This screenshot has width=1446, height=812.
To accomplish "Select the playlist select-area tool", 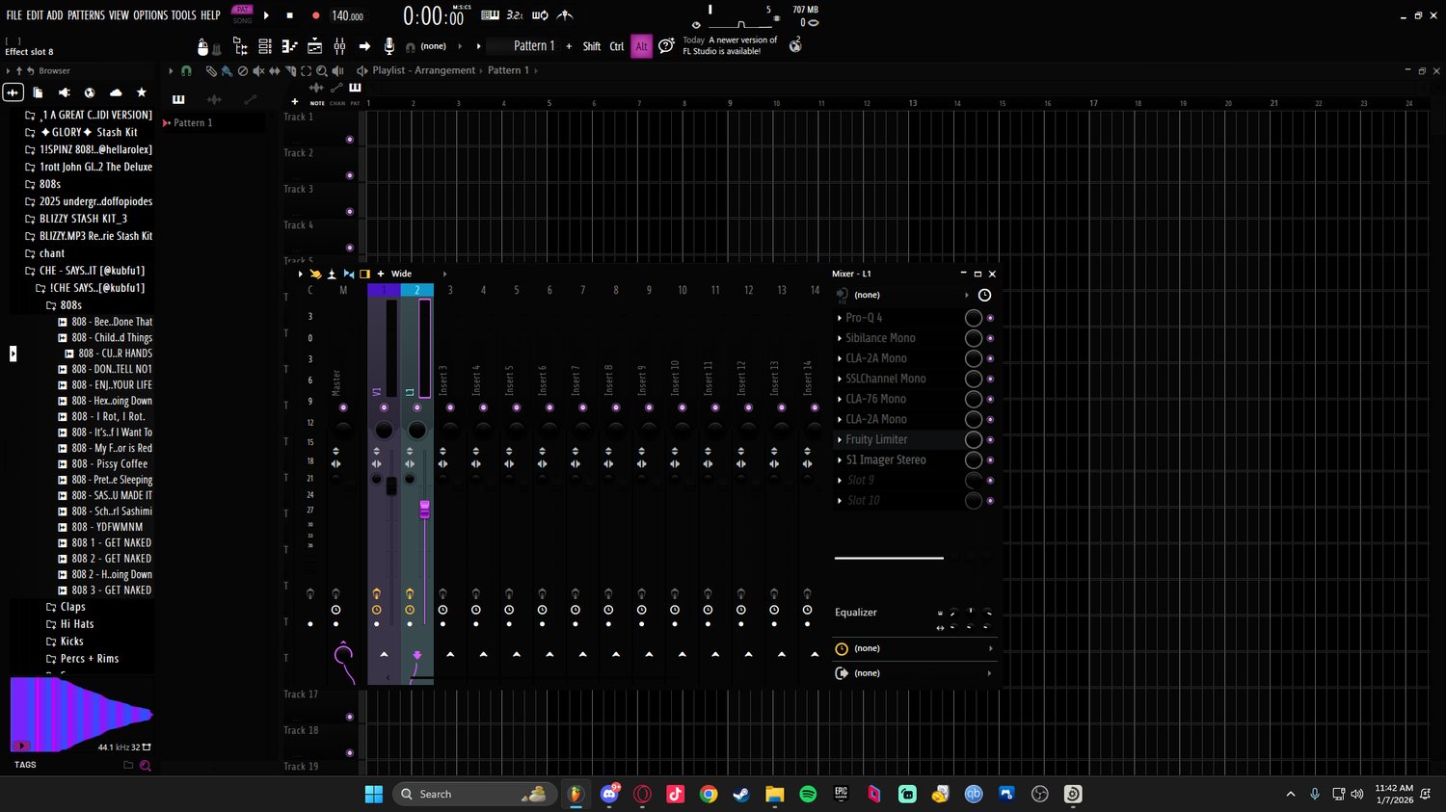I will 307,70.
